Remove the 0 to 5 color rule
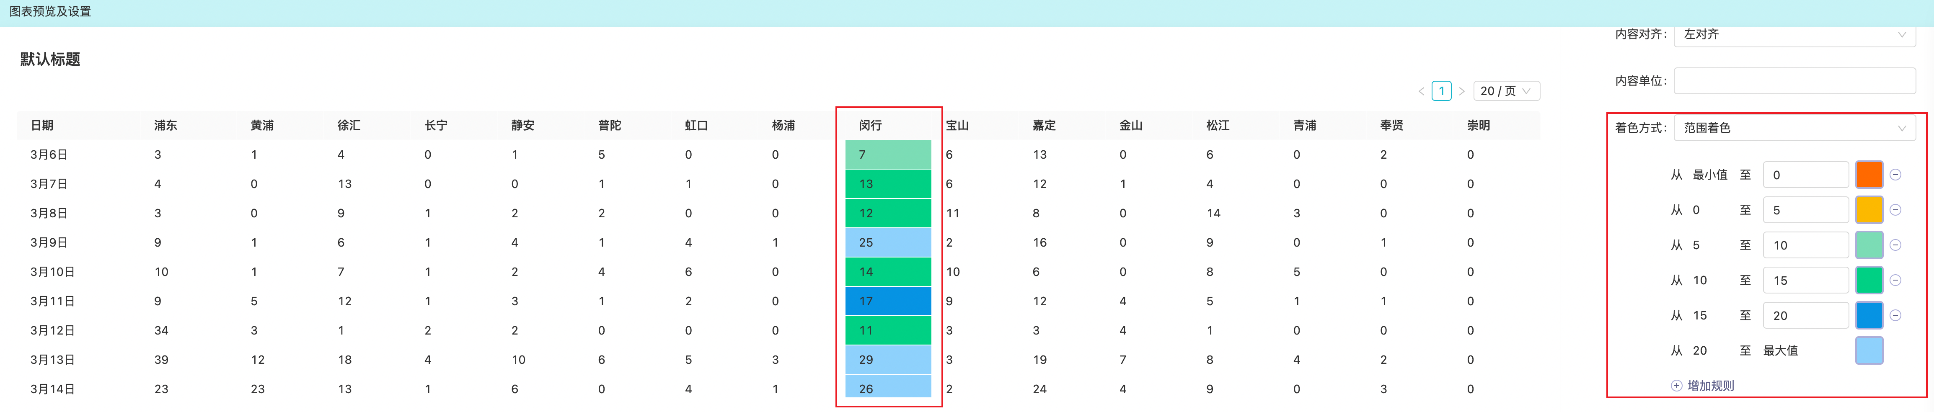Viewport: 1934px width, 412px height. click(1895, 210)
